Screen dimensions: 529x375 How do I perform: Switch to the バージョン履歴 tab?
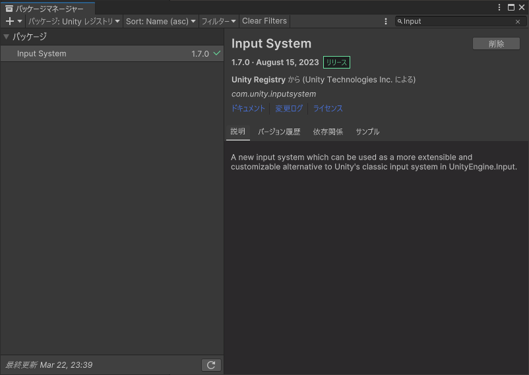(279, 132)
